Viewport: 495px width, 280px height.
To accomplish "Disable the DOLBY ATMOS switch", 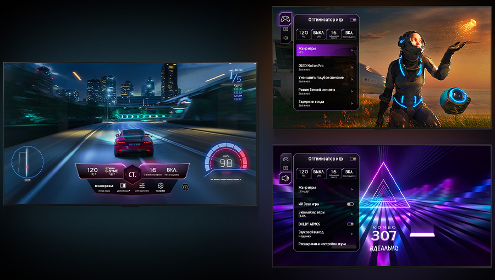I will coord(350,224).
